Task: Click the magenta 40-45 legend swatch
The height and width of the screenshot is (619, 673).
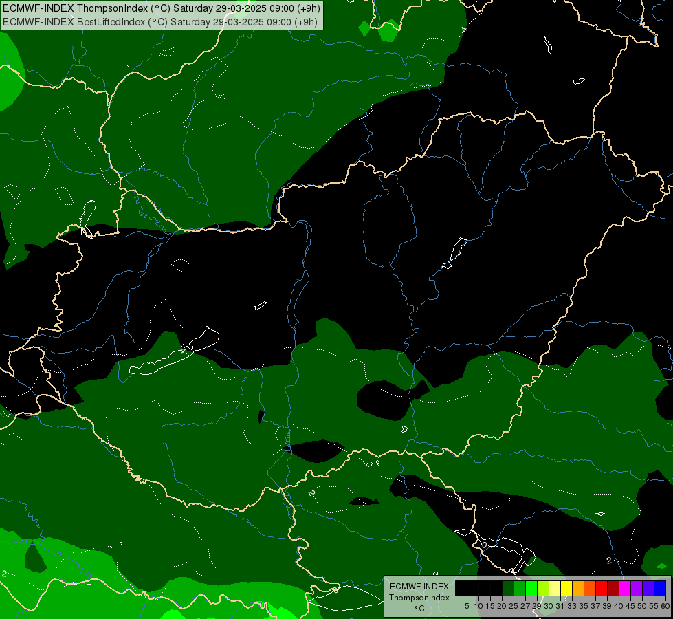Action: (x=625, y=588)
